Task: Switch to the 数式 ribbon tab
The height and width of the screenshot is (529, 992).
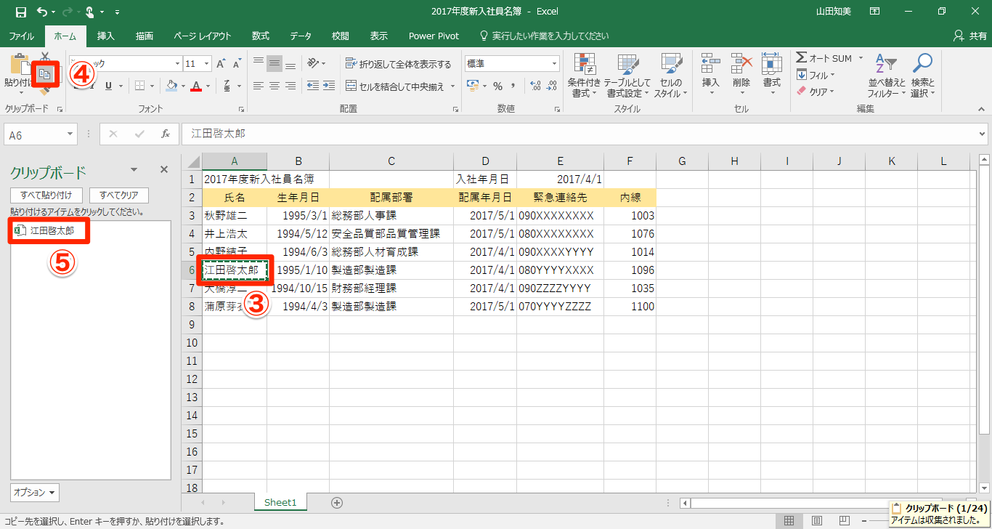Action: 261,36
